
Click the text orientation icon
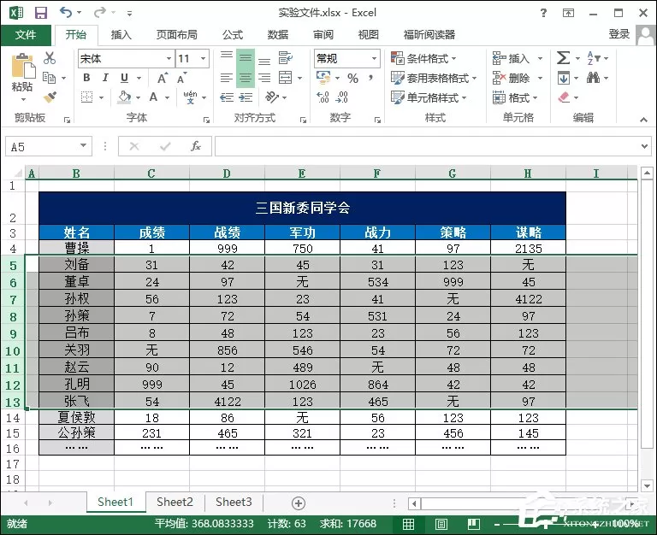tap(271, 97)
